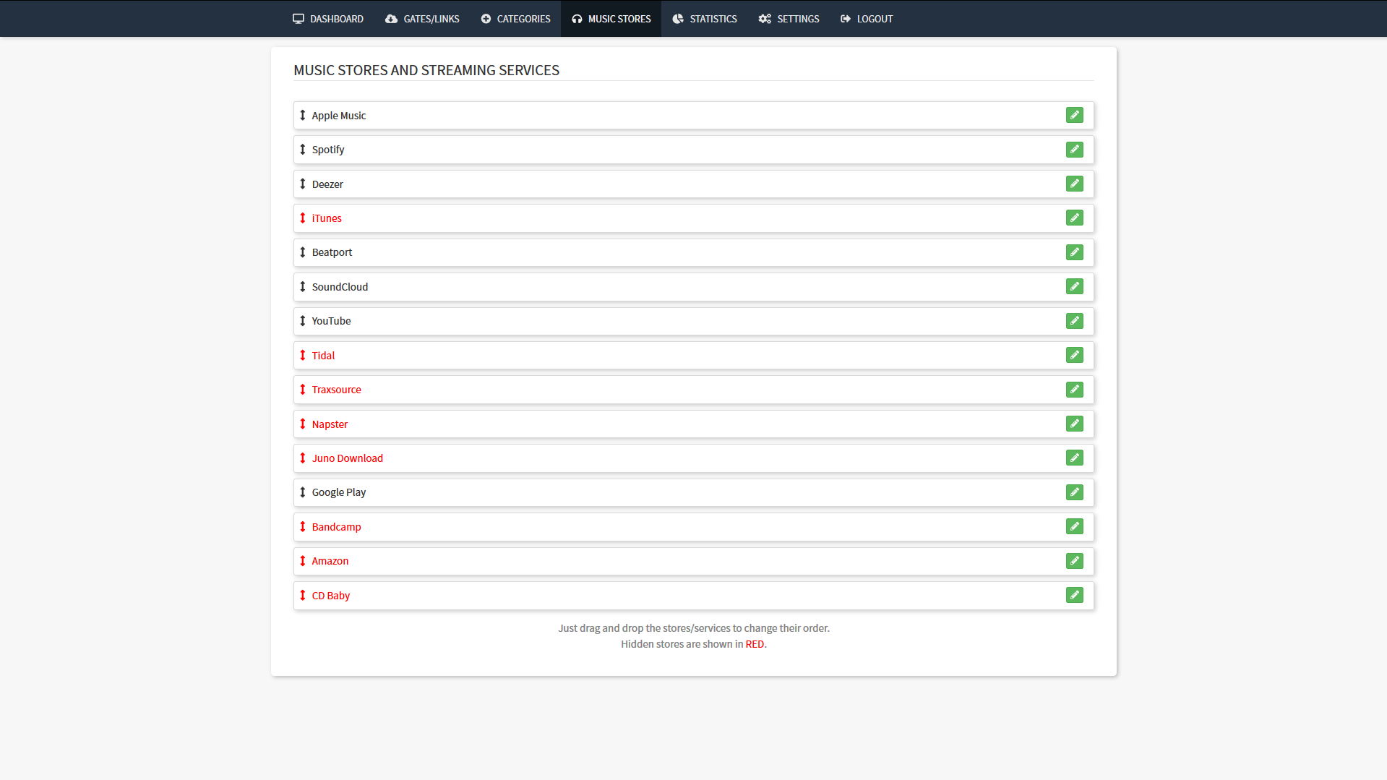This screenshot has height=780, width=1387.
Task: Open YouTube row's edit pencil
Action: tap(1074, 321)
